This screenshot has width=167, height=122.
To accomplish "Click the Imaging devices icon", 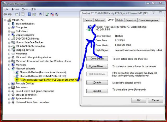I will click(13, 50).
